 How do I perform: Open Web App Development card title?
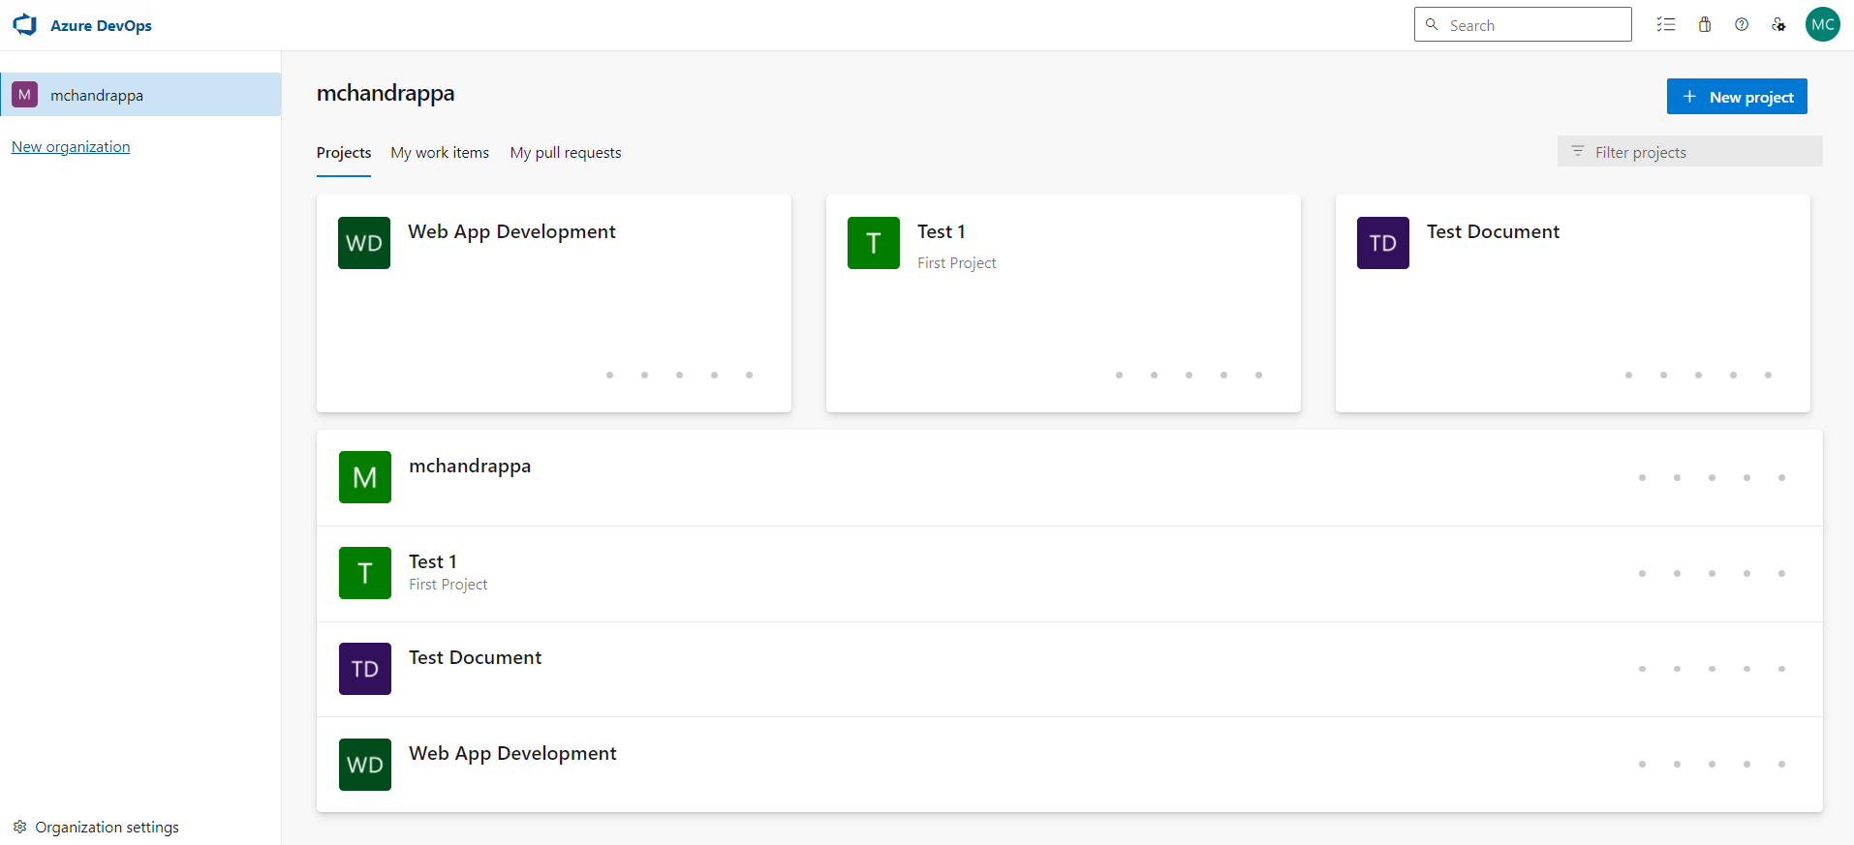coord(511,232)
